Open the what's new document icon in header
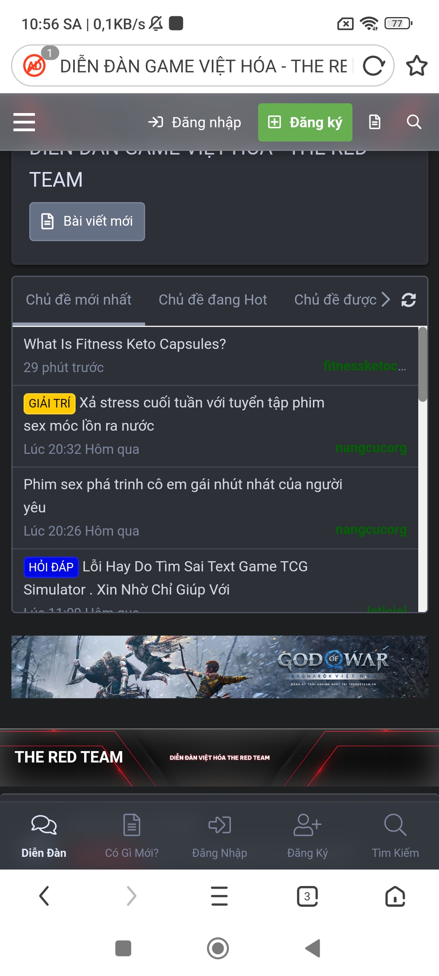The height and width of the screenshot is (976, 439). click(x=374, y=122)
